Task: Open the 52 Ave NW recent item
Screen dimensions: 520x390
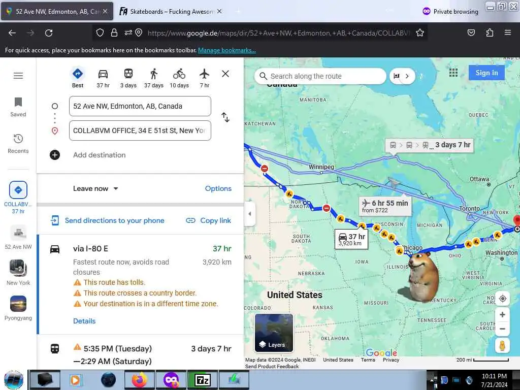Action: pyautogui.click(x=18, y=237)
